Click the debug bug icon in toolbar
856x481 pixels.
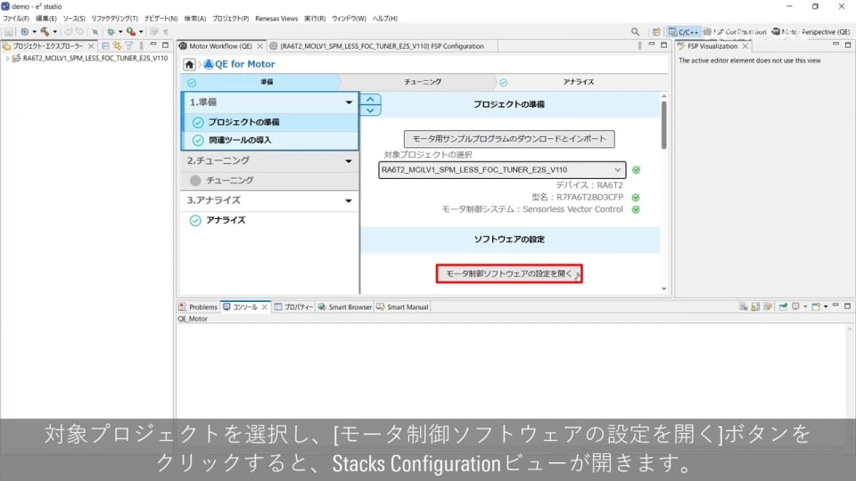pyautogui.click(x=110, y=31)
